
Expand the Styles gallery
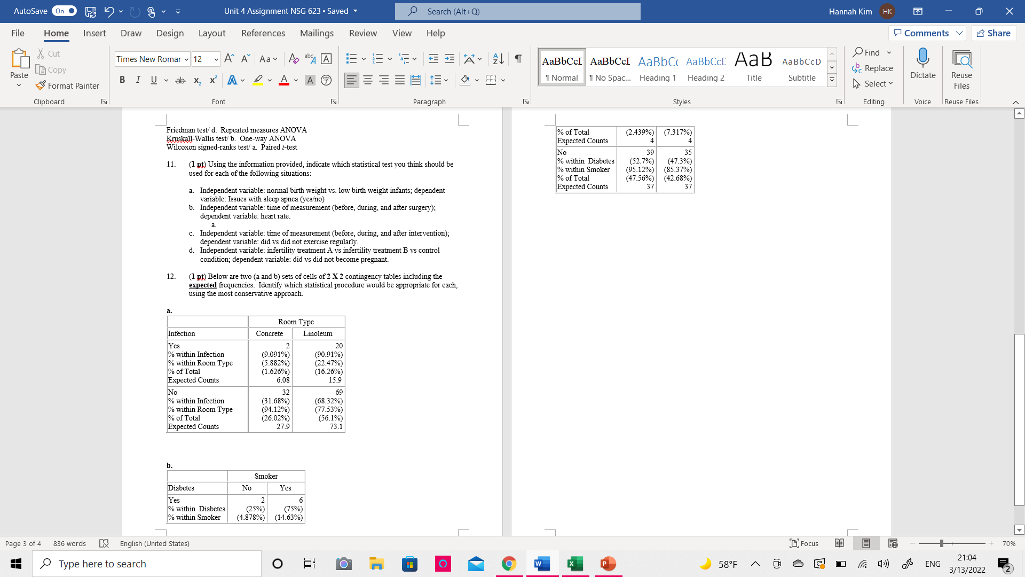[x=832, y=81]
